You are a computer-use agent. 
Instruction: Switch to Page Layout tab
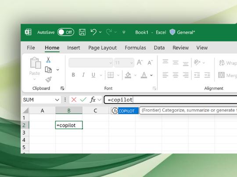pyautogui.click(x=102, y=48)
